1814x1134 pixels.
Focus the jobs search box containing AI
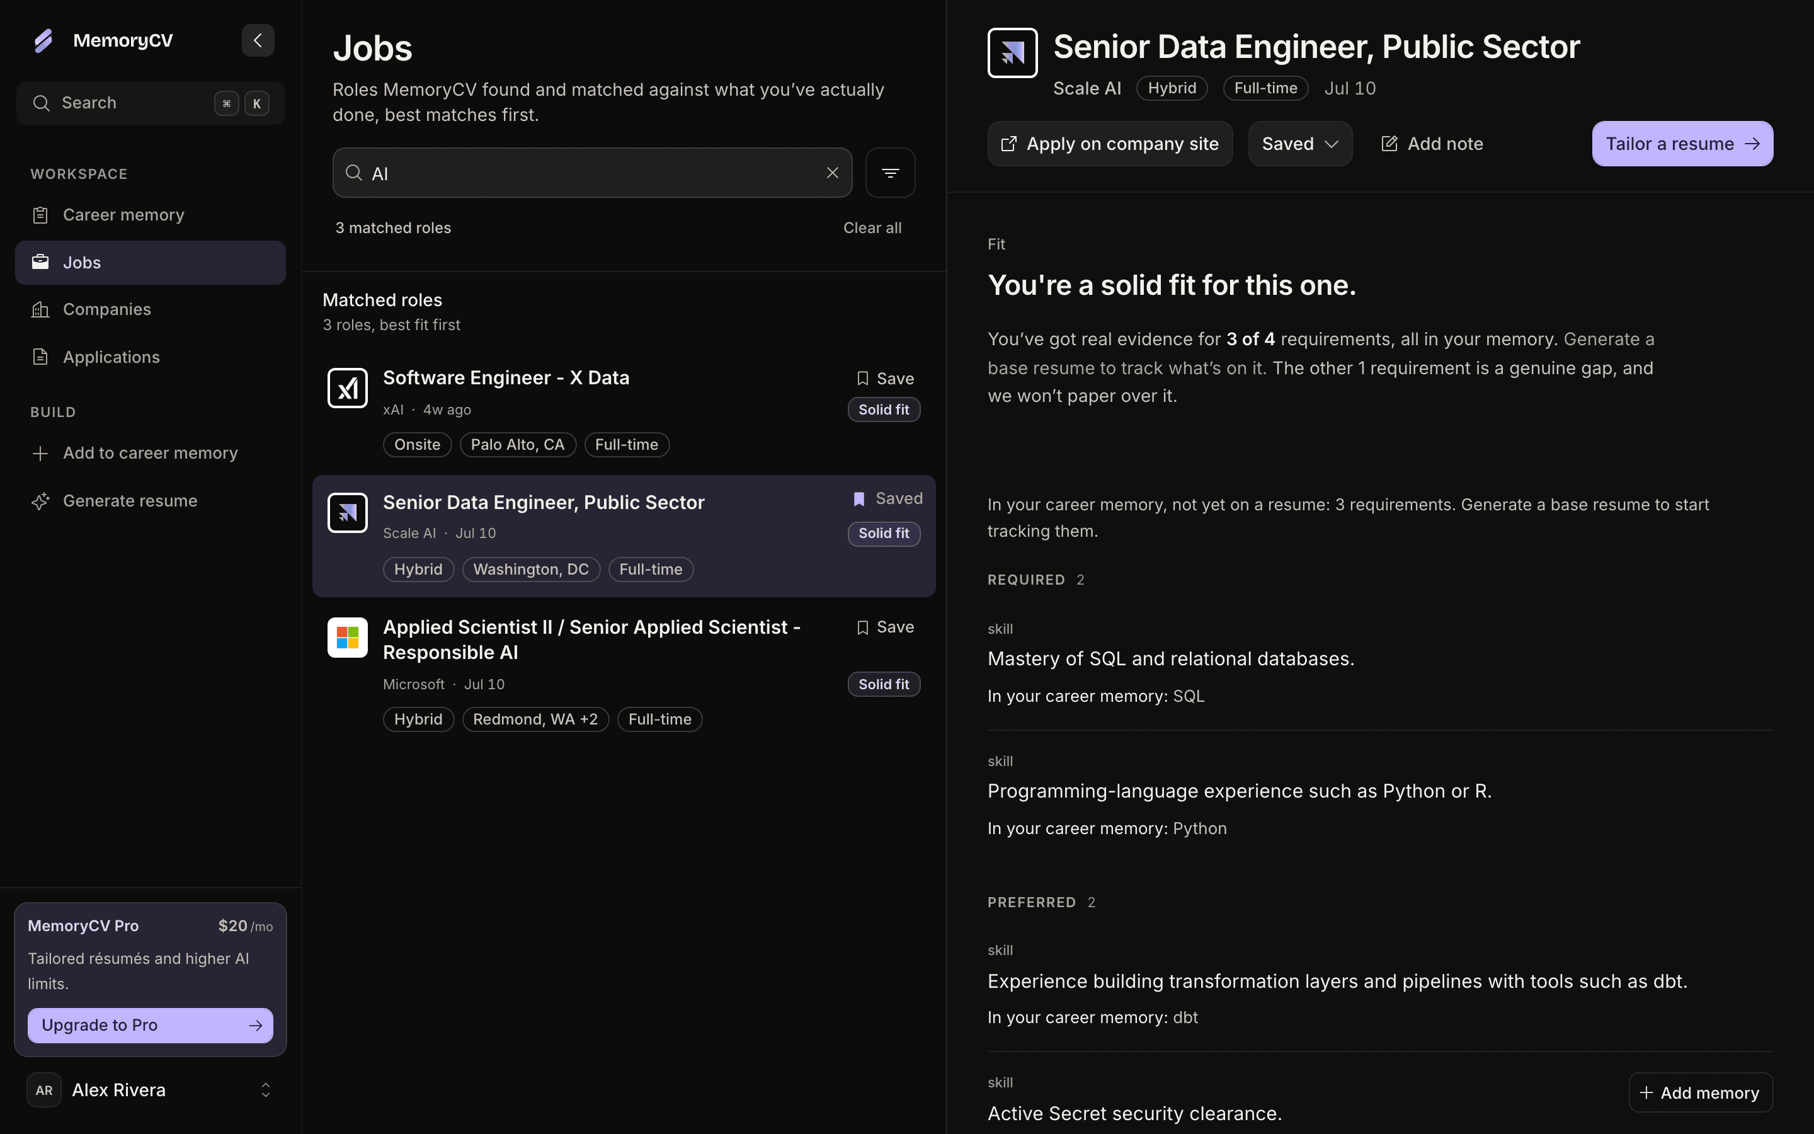pos(592,173)
